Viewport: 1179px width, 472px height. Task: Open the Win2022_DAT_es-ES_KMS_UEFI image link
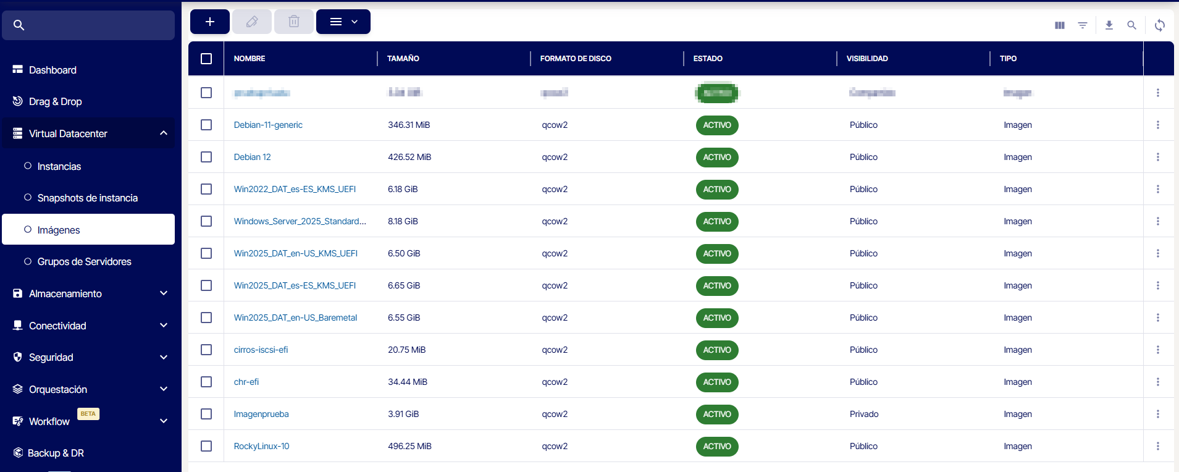coord(295,189)
